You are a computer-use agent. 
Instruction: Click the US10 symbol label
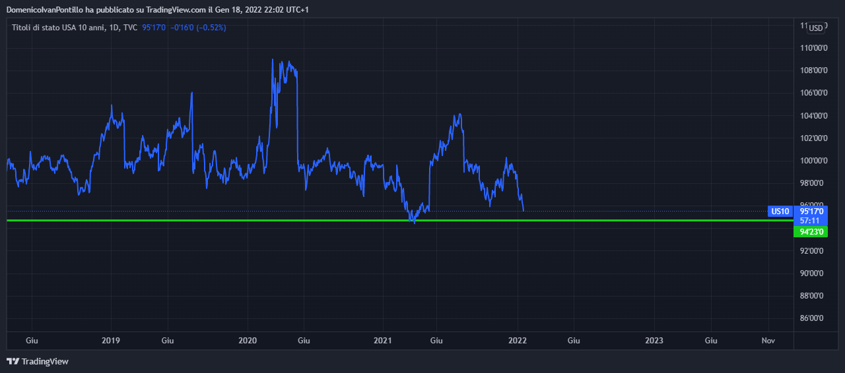click(x=780, y=212)
